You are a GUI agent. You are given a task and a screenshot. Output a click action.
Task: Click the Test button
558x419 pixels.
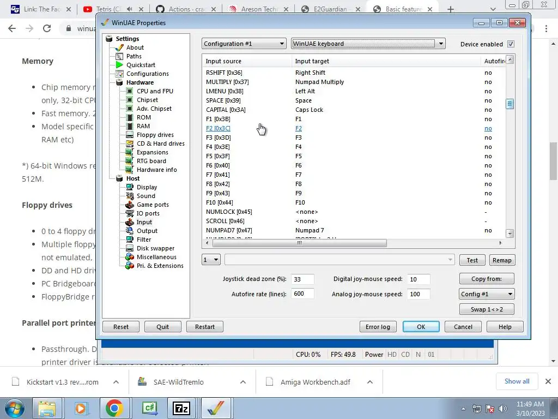(x=472, y=260)
